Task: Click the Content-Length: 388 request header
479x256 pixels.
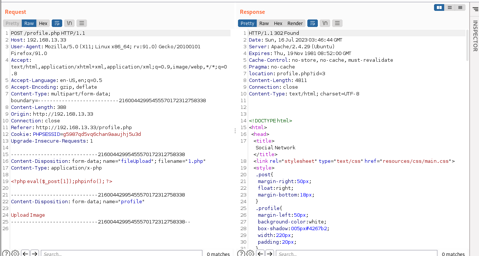Action: point(39,107)
